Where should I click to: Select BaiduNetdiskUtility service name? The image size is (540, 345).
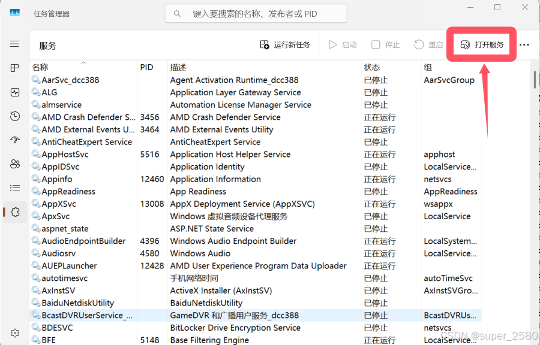point(78,302)
